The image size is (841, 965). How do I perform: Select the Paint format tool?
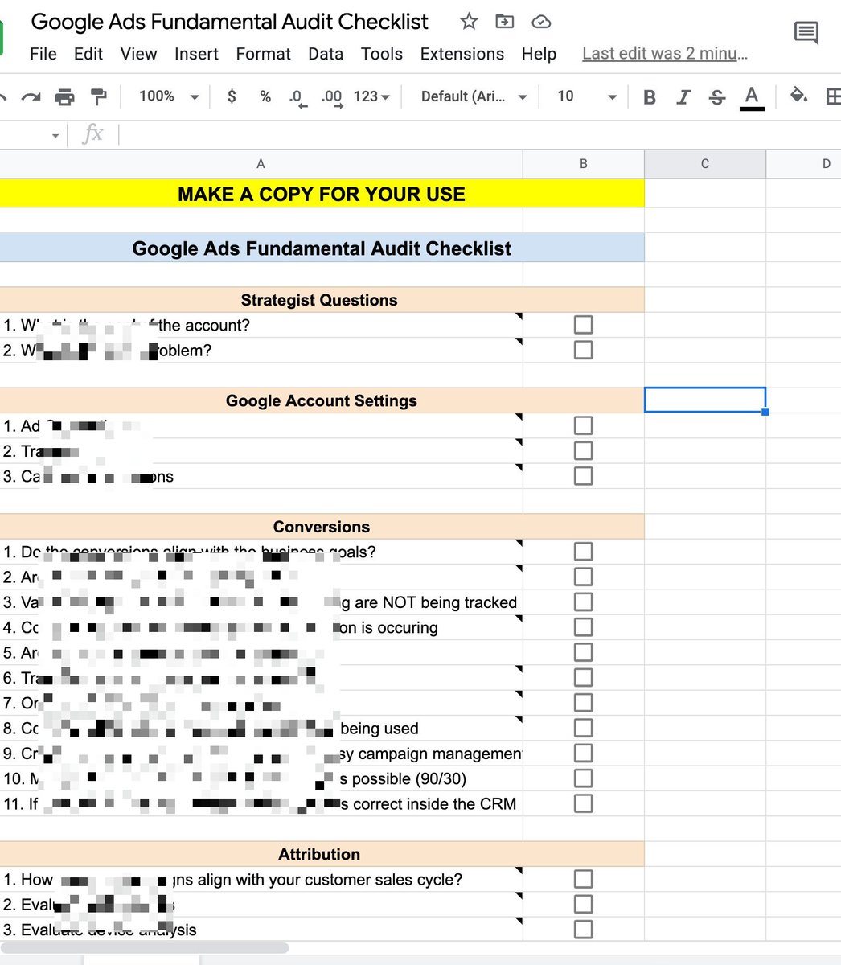98,96
